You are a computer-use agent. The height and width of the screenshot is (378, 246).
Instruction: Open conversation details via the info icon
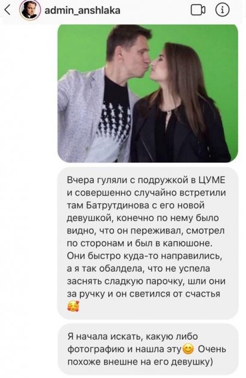click(222, 10)
